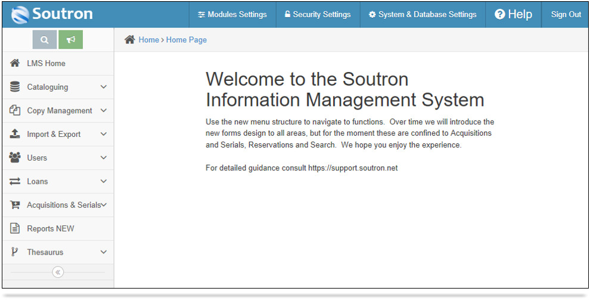This screenshot has height=307, width=590.
Task: Select the Thesaurus label
Action: (x=45, y=252)
